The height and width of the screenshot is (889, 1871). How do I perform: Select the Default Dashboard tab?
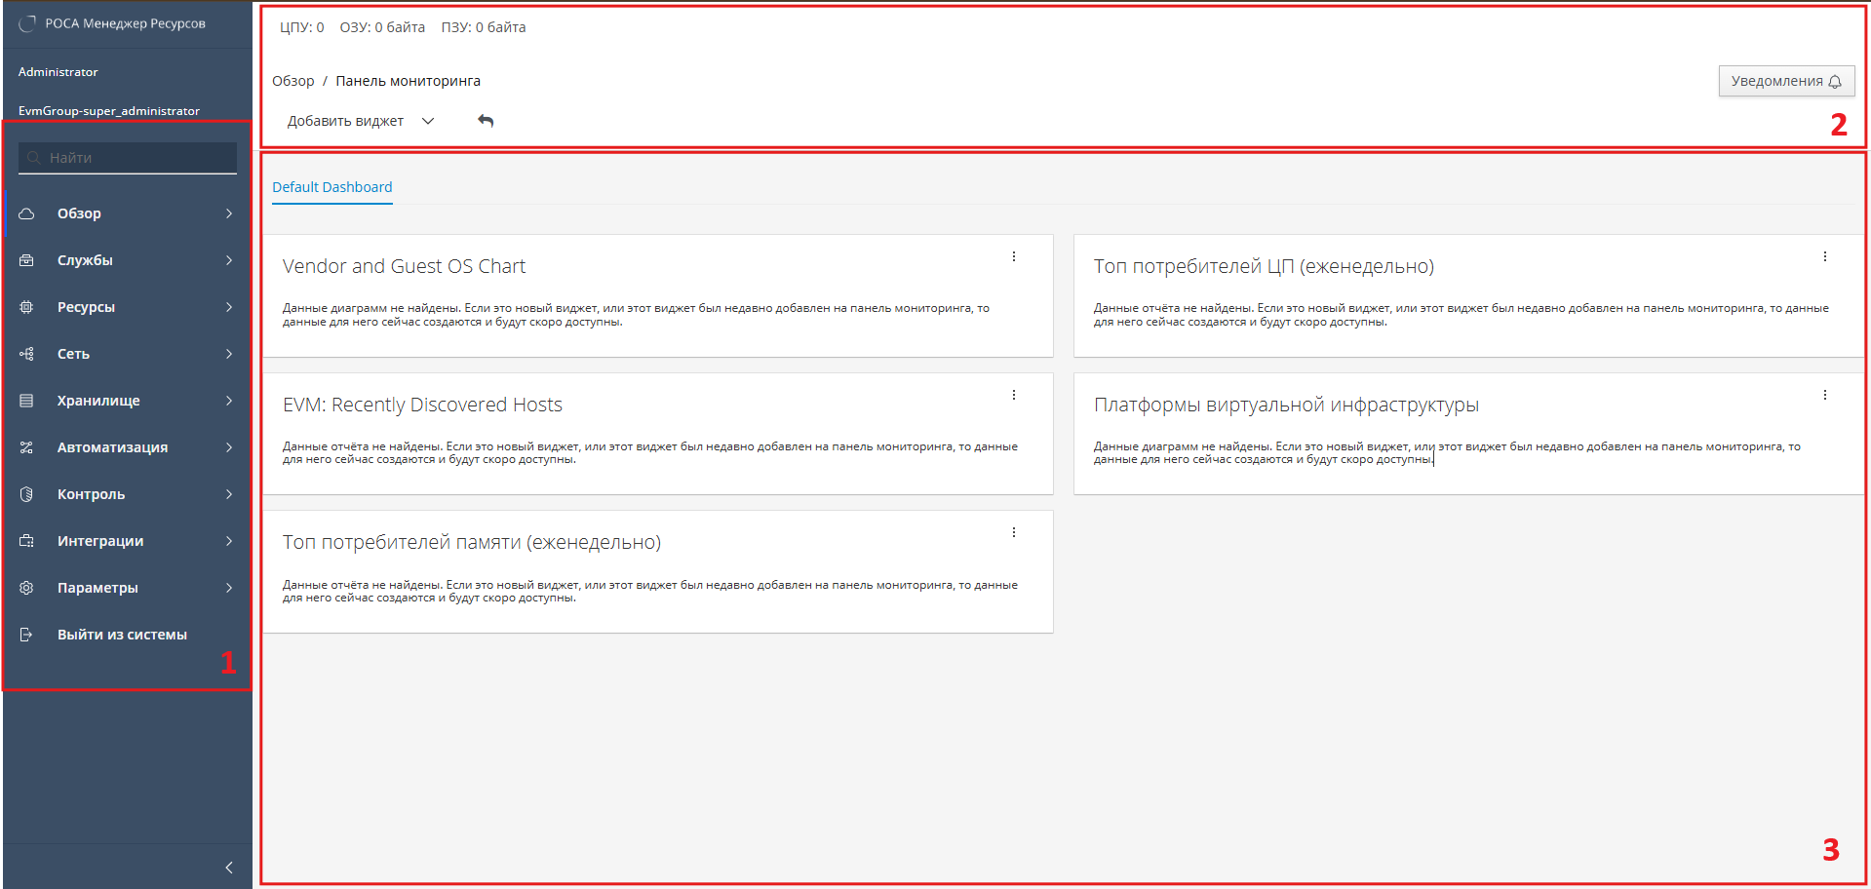coord(331,187)
